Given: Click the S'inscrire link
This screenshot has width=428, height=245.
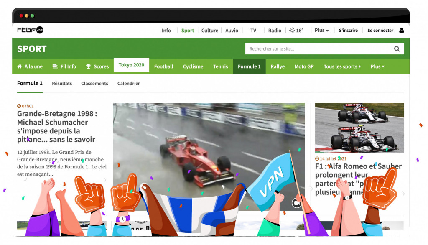Looking at the screenshot, I should 348,31.
